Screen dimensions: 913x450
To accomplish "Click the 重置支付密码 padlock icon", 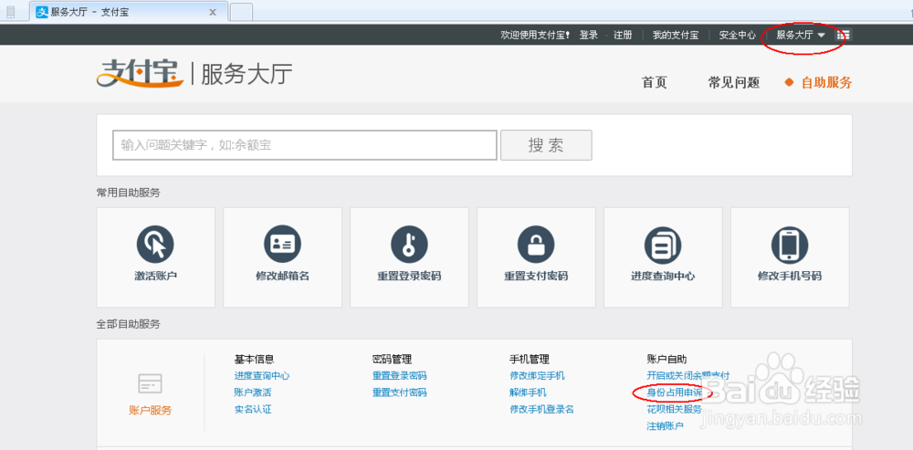I will [536, 244].
